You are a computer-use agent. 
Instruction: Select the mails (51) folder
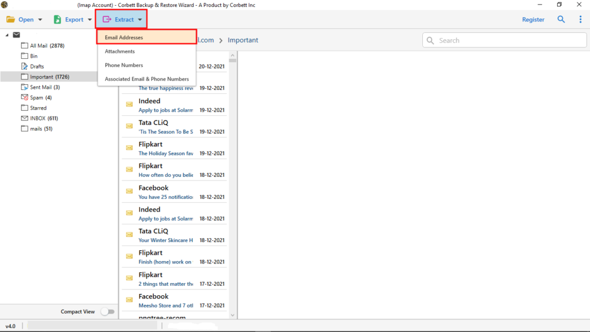click(x=41, y=129)
